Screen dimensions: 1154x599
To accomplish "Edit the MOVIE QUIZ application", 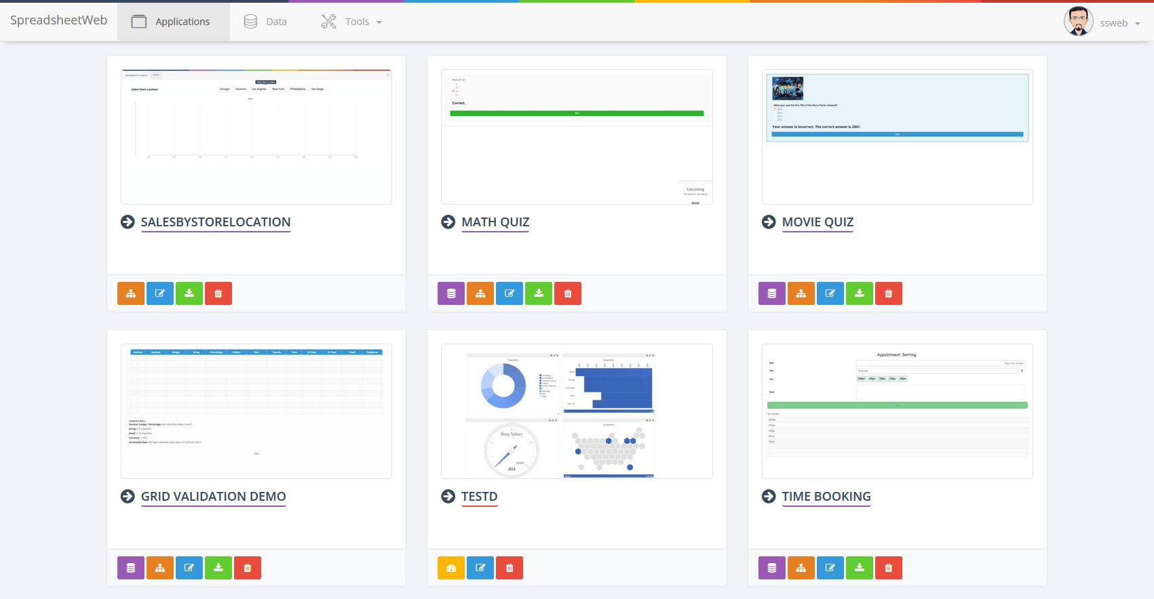I will tap(830, 293).
